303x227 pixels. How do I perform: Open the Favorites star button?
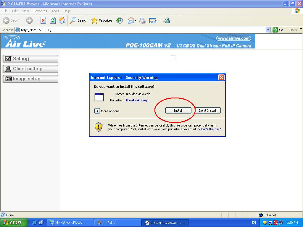(102, 20)
